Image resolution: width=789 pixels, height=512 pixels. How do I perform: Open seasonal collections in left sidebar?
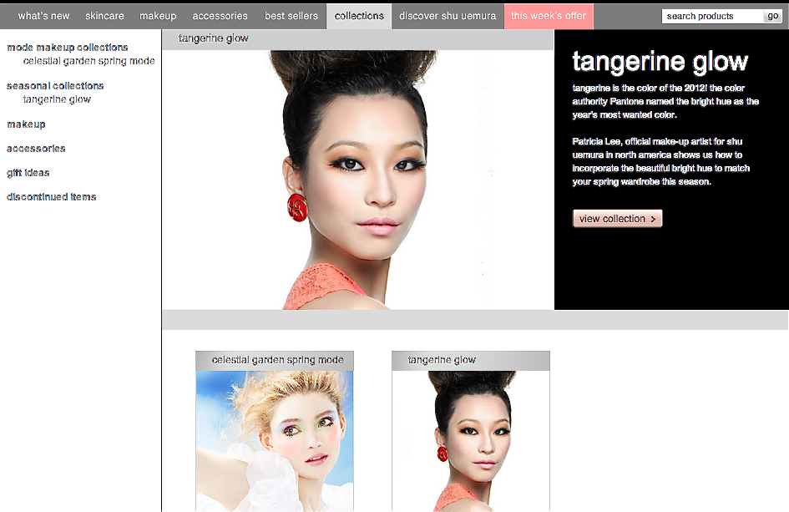55,86
